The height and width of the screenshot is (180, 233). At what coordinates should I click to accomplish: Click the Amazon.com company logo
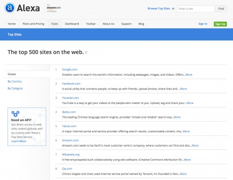click(x=54, y=8)
